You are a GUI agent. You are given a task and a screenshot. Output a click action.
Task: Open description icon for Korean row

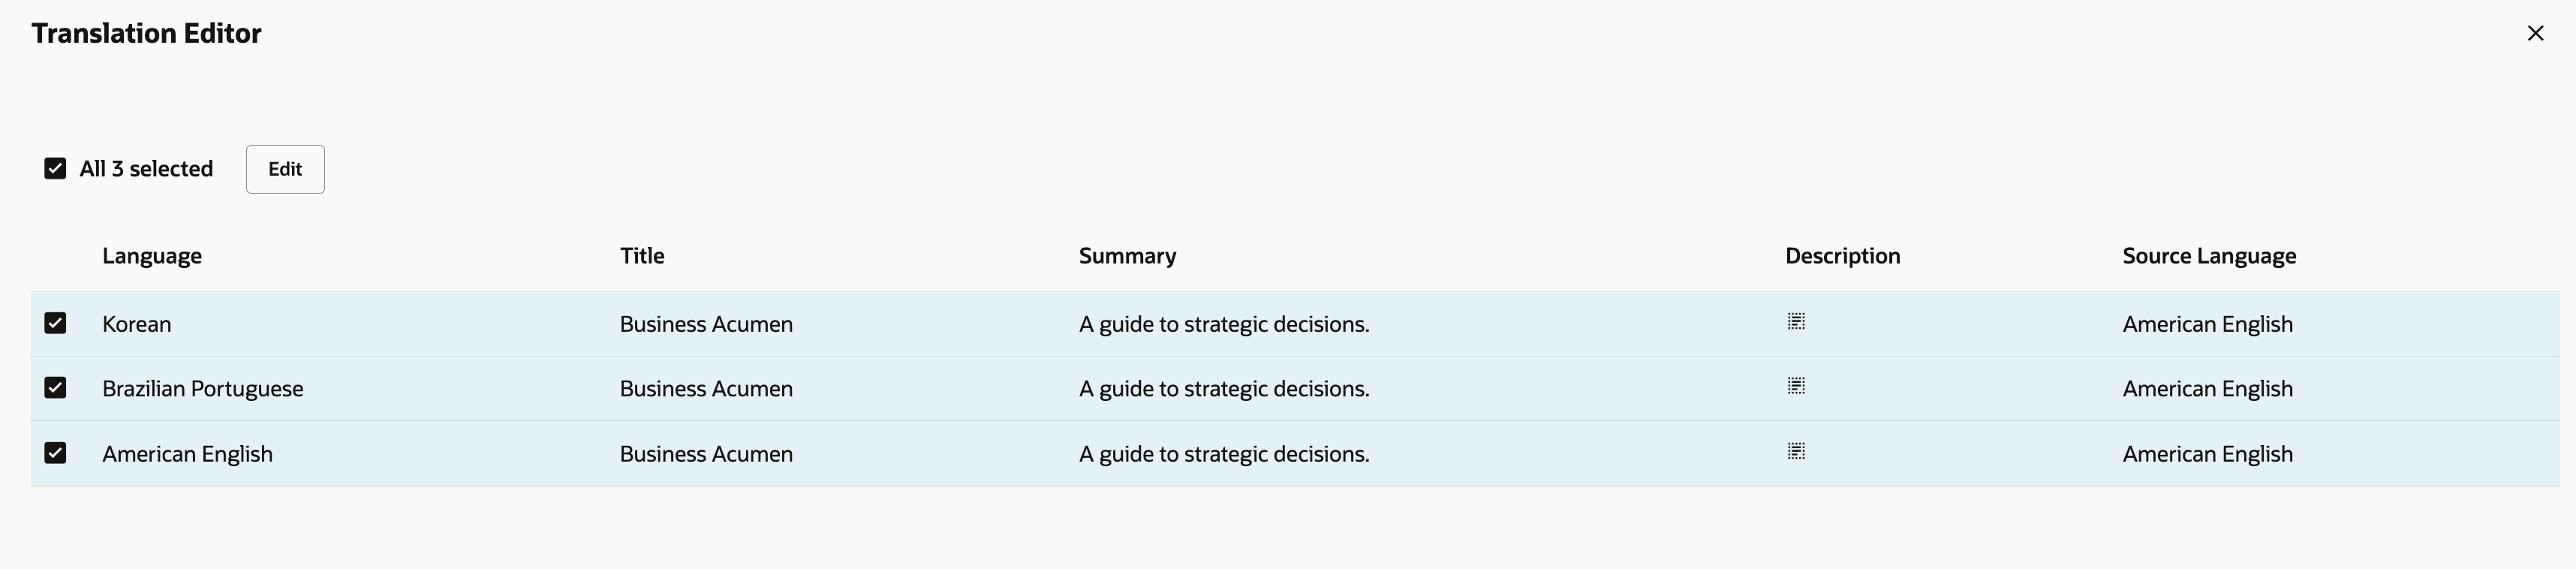(1796, 322)
